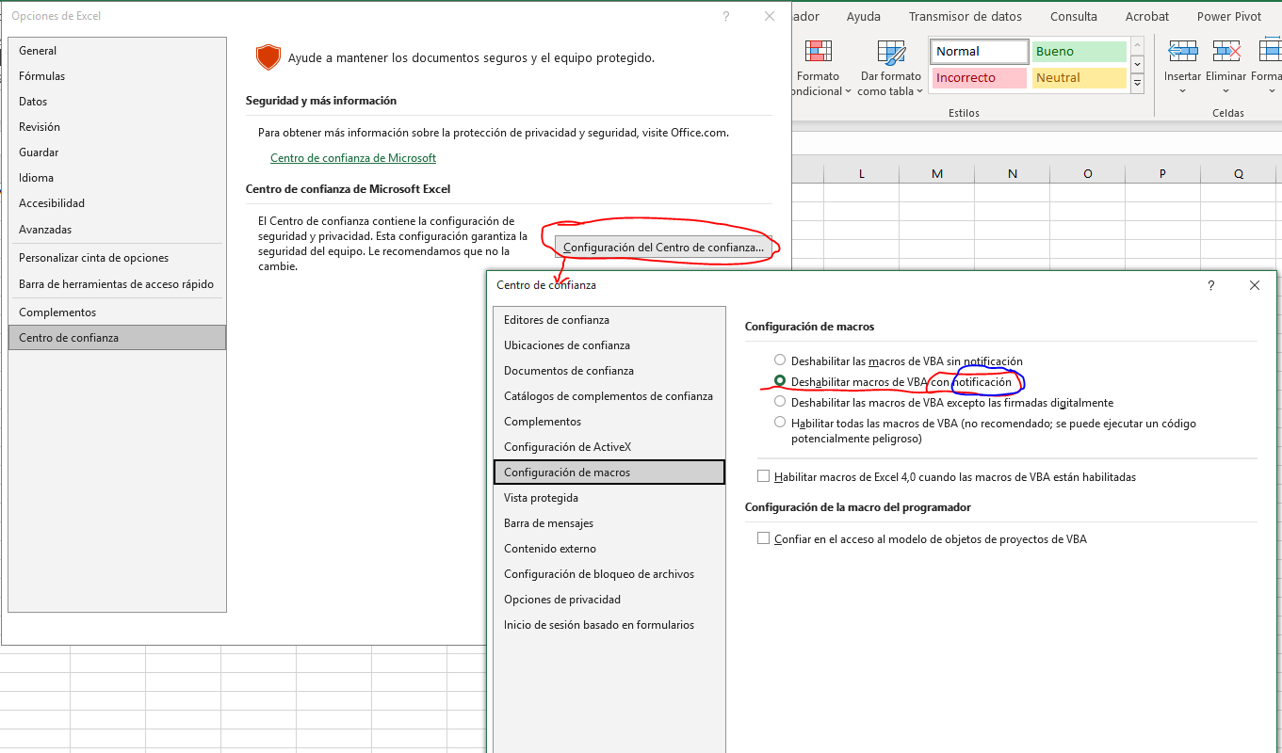The height and width of the screenshot is (753, 1282).
Task: Close the Opciones de Excel dialog
Action: tap(770, 16)
